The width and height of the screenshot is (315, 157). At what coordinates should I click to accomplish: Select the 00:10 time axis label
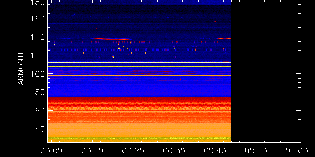click(92, 151)
